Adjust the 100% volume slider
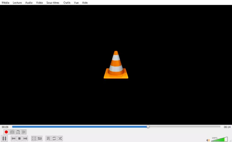The image size is (232, 142). tap(219, 139)
